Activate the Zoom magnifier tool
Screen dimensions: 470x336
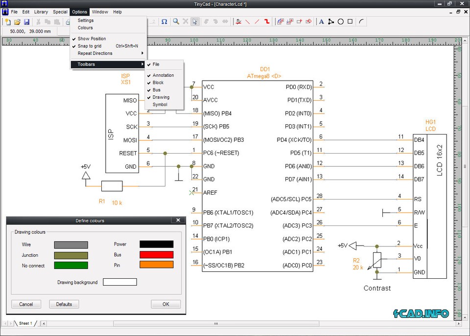[x=175, y=22]
